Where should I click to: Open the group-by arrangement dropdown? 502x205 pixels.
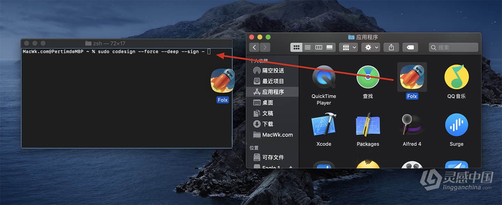point(348,47)
